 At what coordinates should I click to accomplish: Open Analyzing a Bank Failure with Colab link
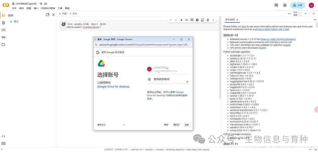tap(271, 29)
